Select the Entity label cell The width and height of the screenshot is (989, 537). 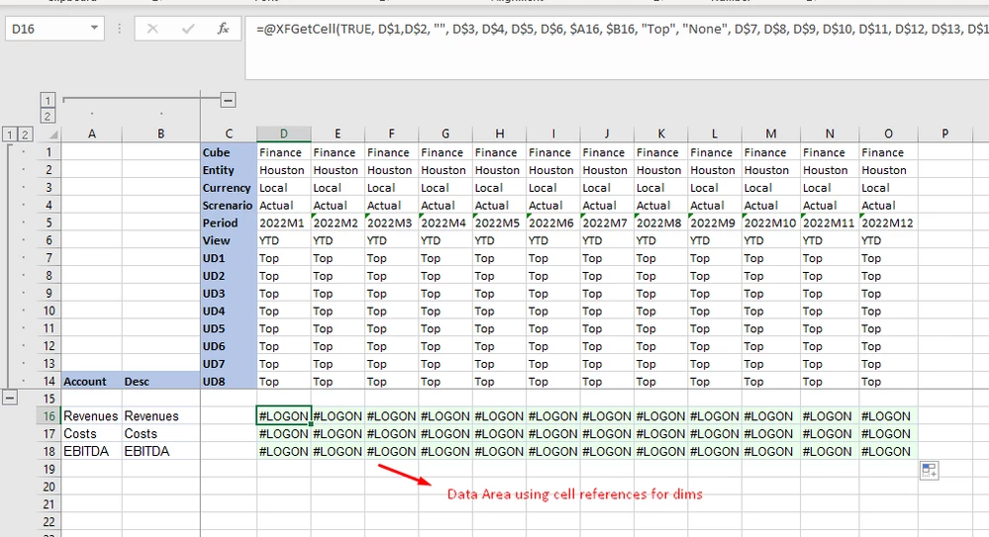pos(229,170)
